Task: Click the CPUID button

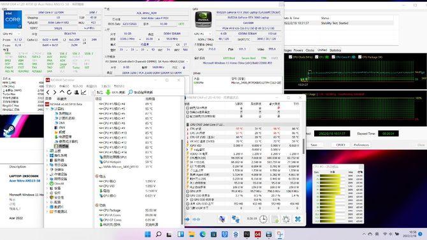Action: [x=340, y=145]
